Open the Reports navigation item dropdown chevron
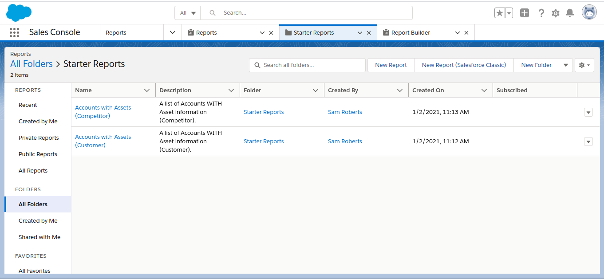Viewport: 604px width, 279px height. click(x=173, y=32)
